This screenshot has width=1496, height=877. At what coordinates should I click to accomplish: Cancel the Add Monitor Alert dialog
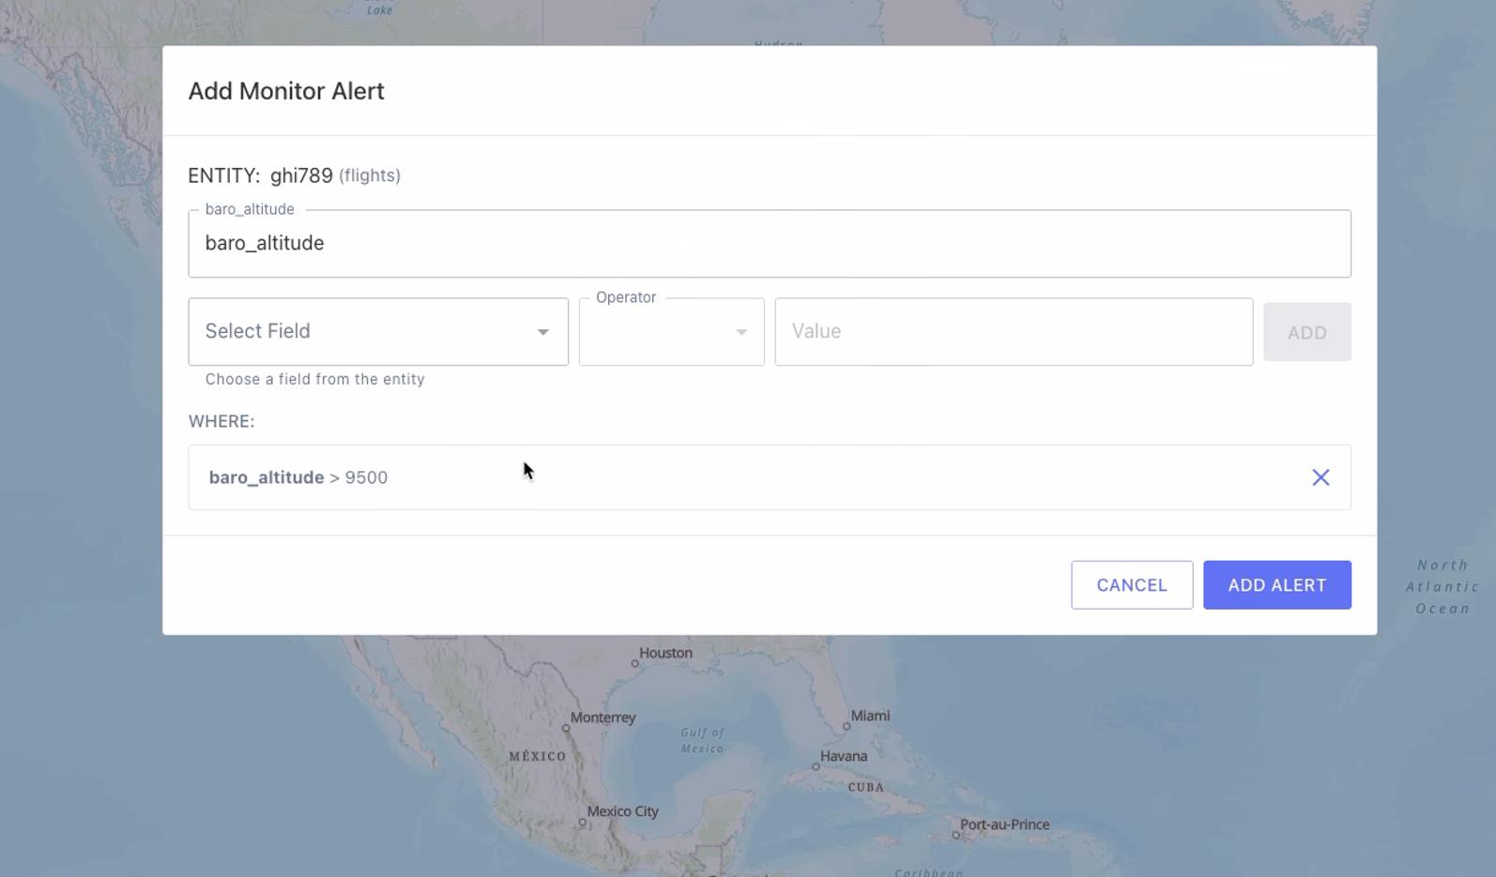(1132, 585)
